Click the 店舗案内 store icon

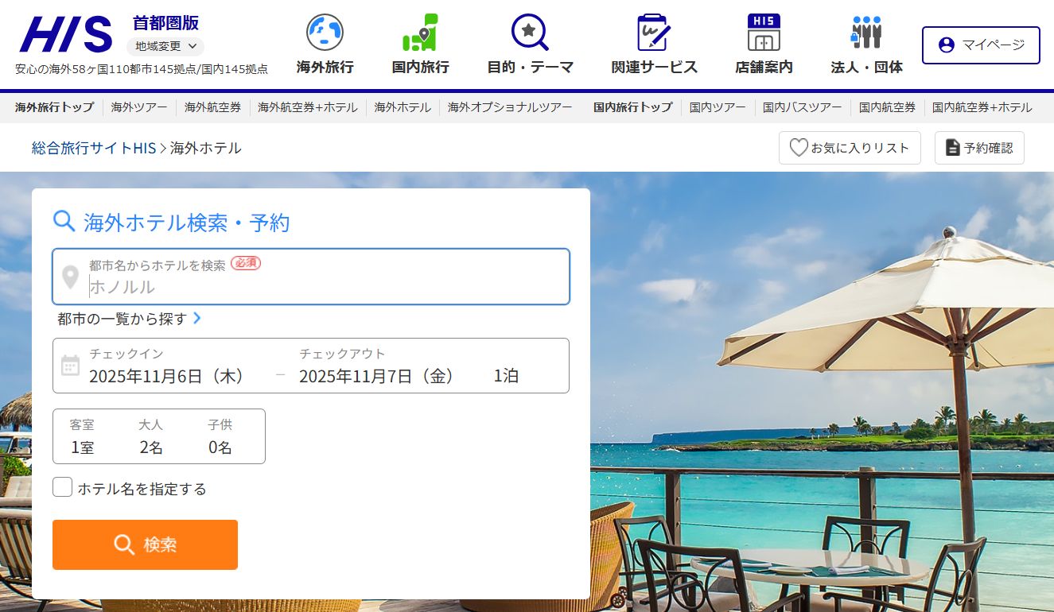click(x=764, y=33)
